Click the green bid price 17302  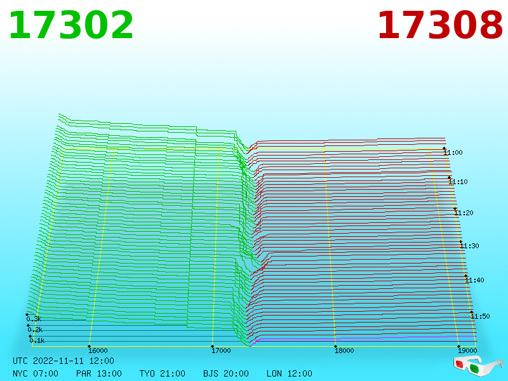(71, 25)
